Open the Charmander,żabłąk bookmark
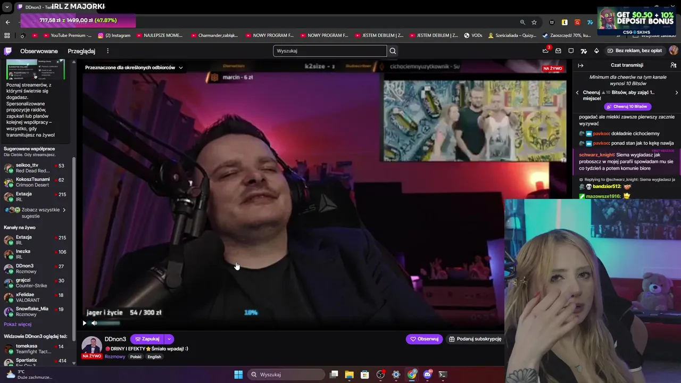681x383 pixels. [x=214, y=36]
